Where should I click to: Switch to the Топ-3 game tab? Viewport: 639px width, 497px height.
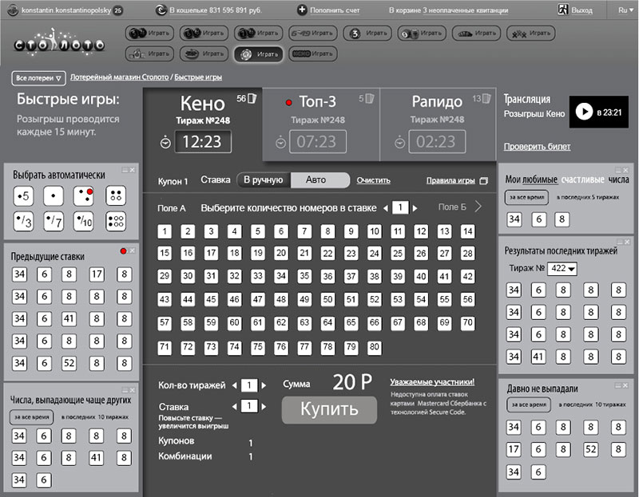(x=319, y=102)
